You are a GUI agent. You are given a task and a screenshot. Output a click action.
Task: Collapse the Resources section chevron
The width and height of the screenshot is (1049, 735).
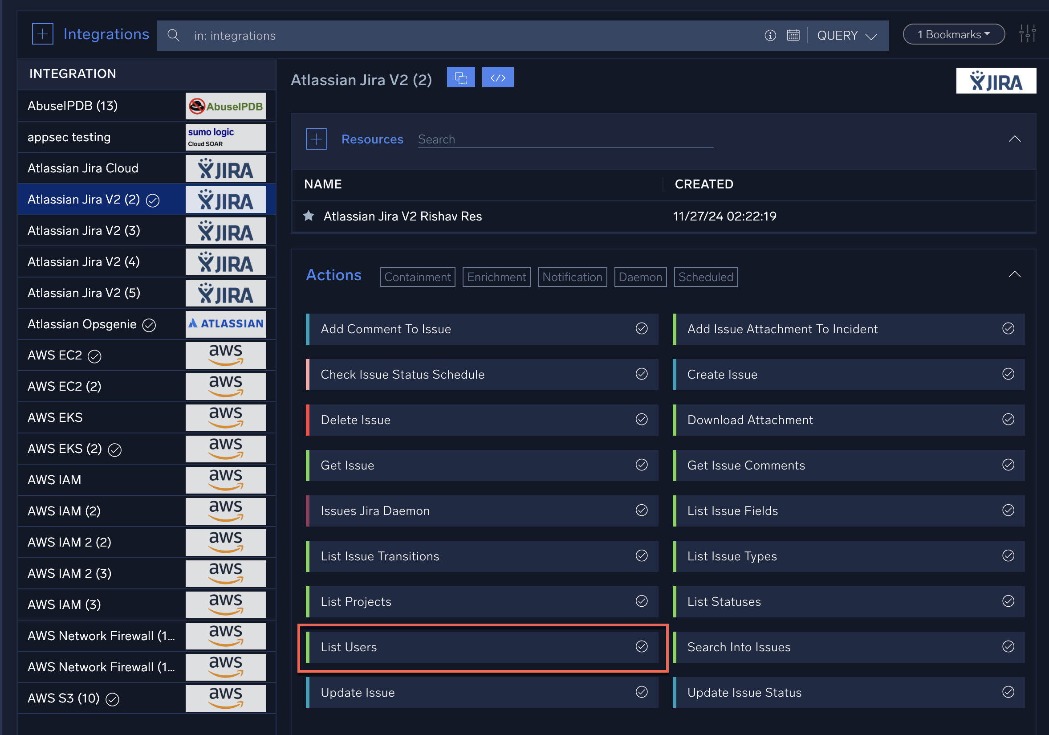(1015, 139)
